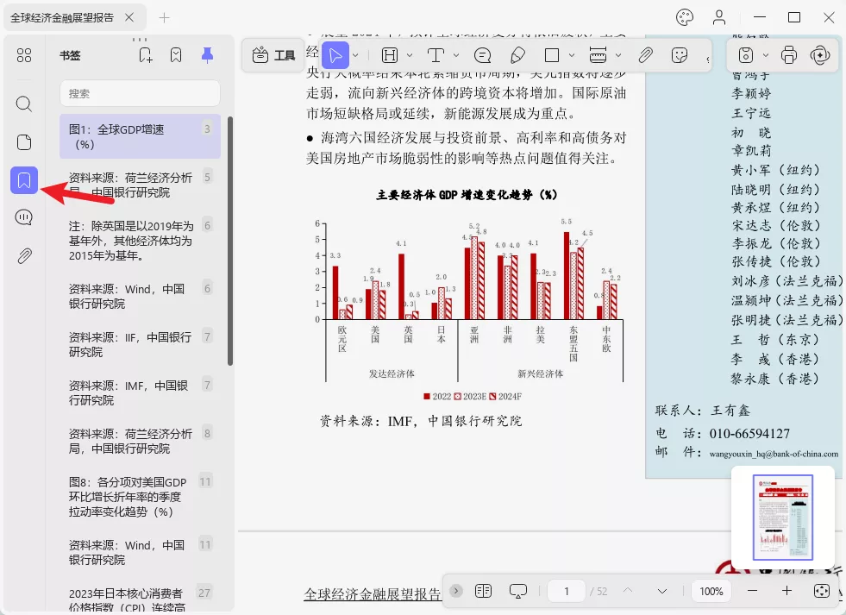Pin the bookmarks panel open
The height and width of the screenshot is (615, 846).
(x=206, y=53)
